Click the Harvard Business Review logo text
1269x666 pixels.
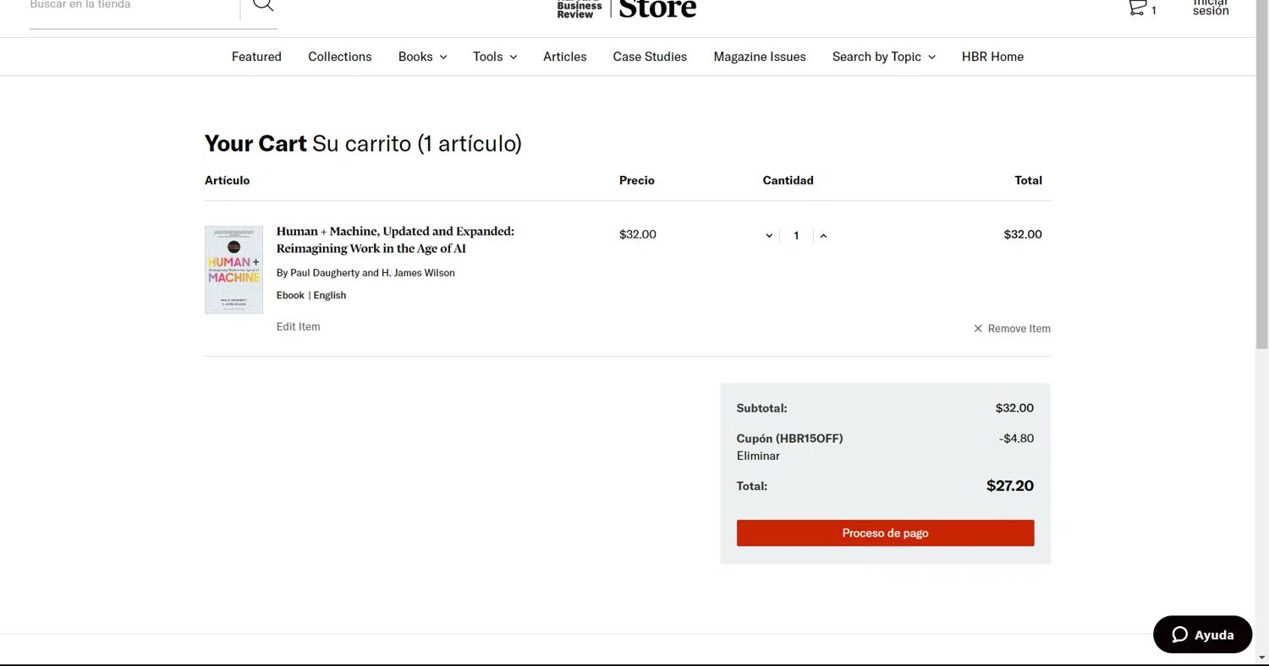(580, 9)
